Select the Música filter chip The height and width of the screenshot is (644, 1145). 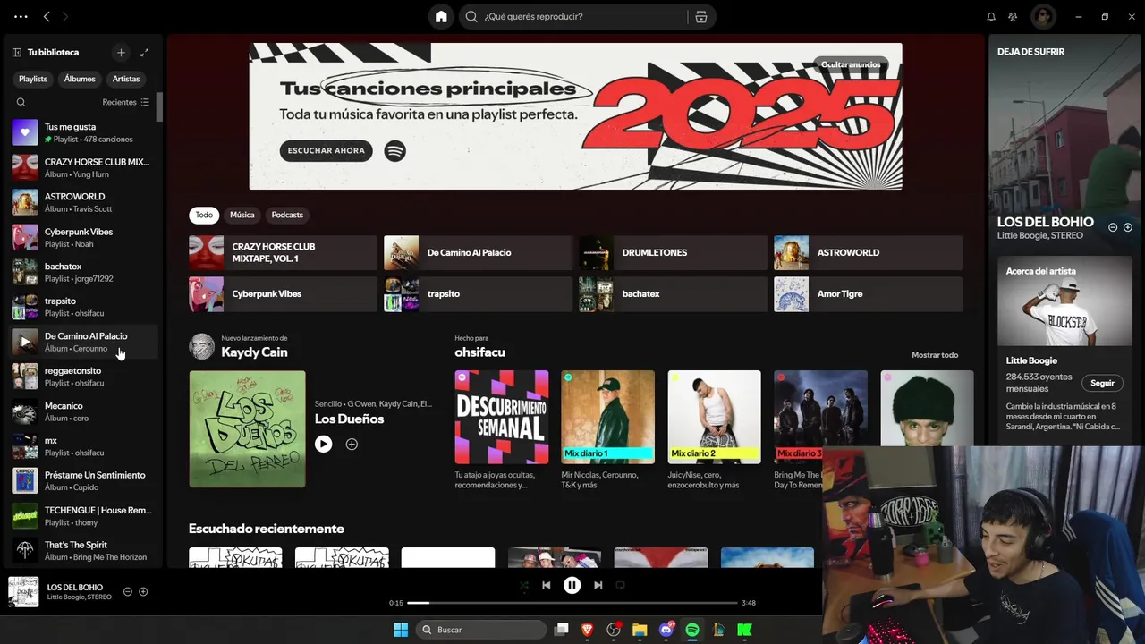[242, 215]
